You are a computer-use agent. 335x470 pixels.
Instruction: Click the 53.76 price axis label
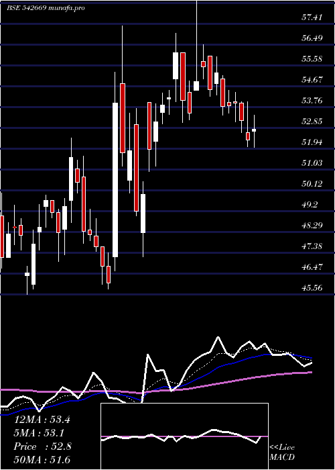click(x=312, y=101)
